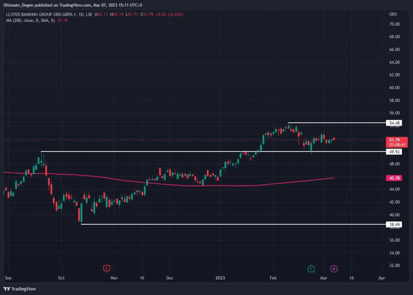
Task: Click the MA (200, close, 0, SMA, 5) legend
Action: (30, 20)
